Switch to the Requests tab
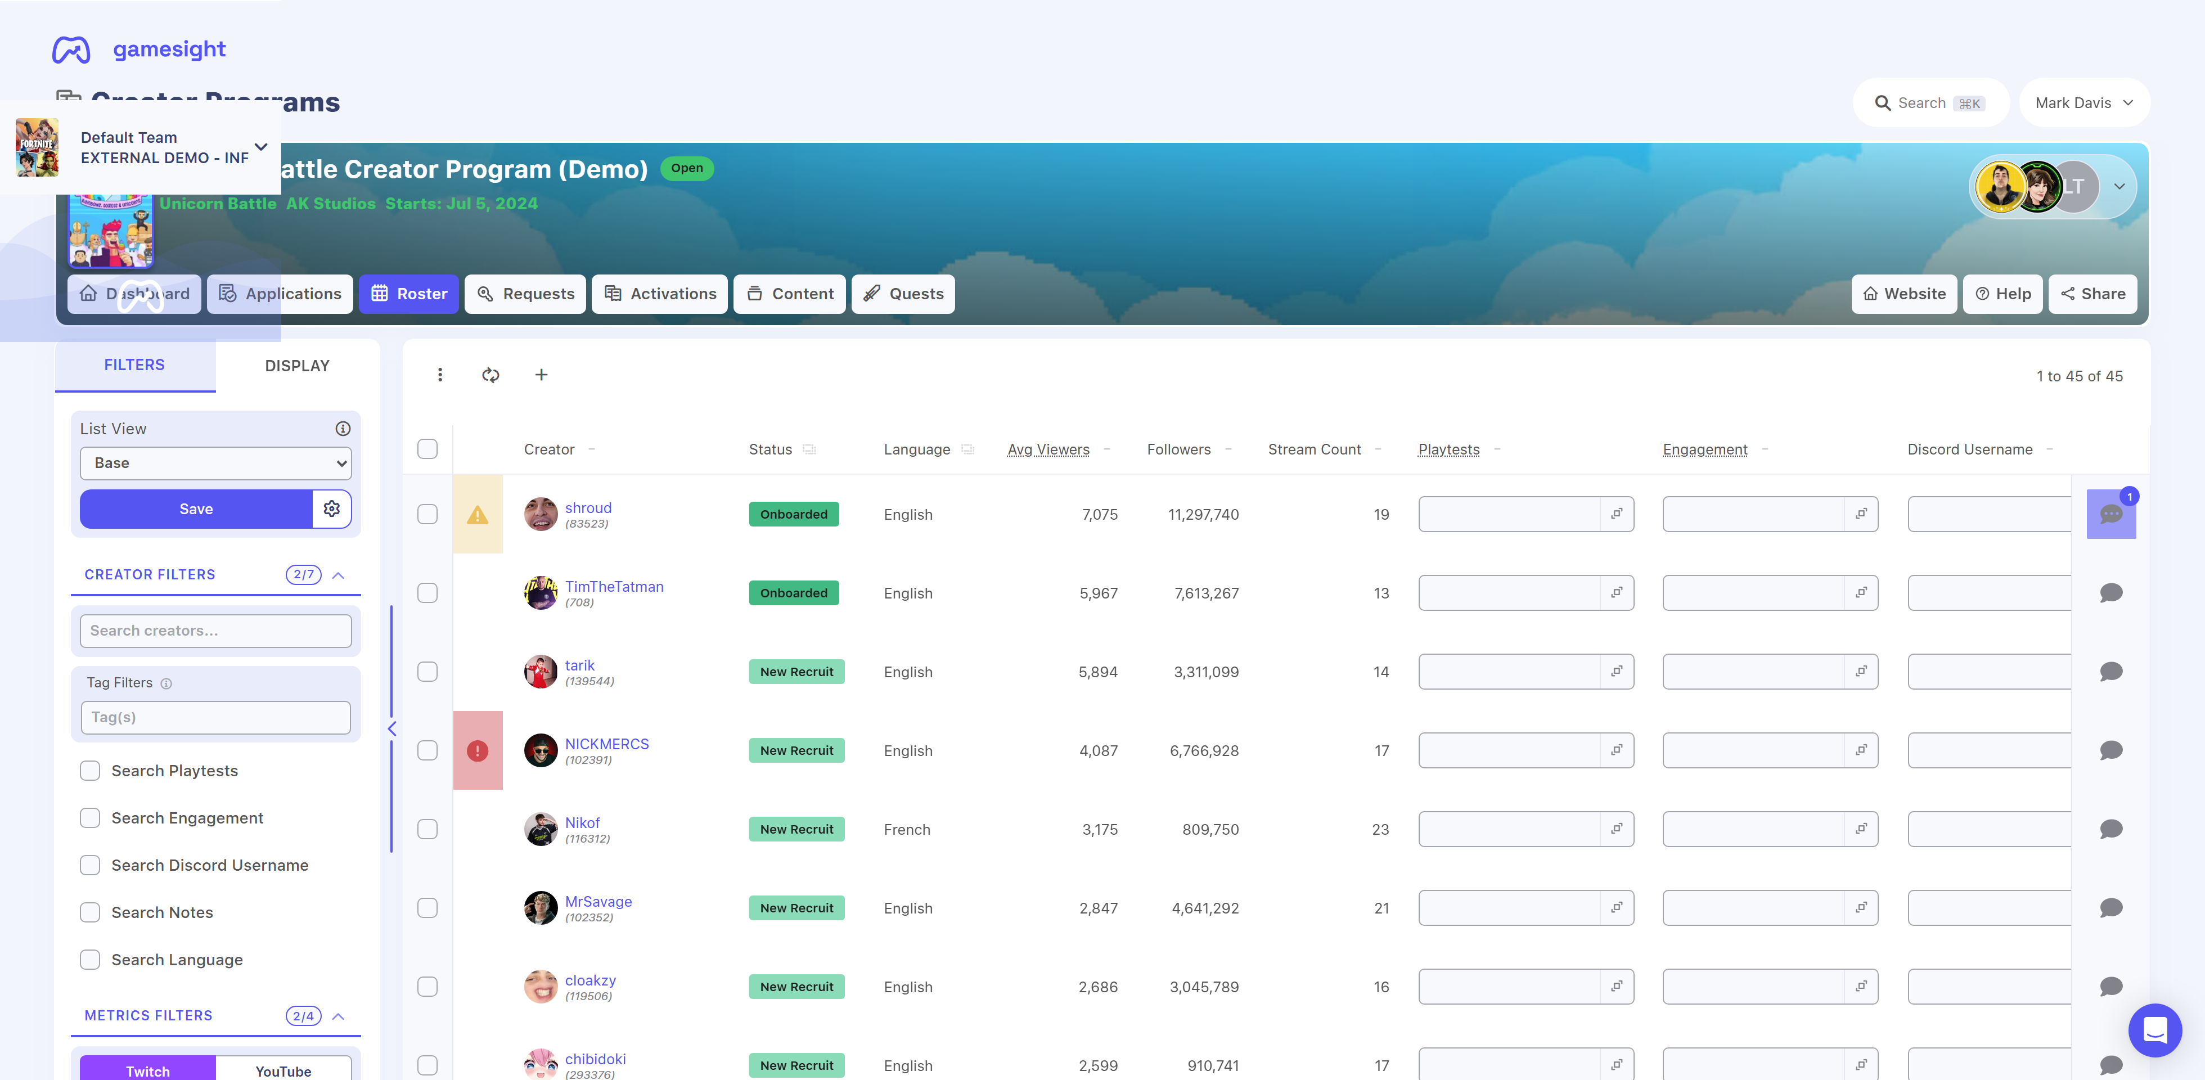The width and height of the screenshot is (2205, 1080). [525, 294]
